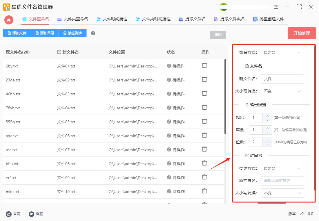The height and width of the screenshot is (221, 319).
Task: Open the 文件夹时间属性 tab
Action: click(153, 19)
